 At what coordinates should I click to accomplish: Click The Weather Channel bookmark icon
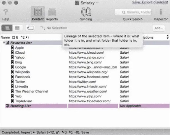(x=13, y=91)
